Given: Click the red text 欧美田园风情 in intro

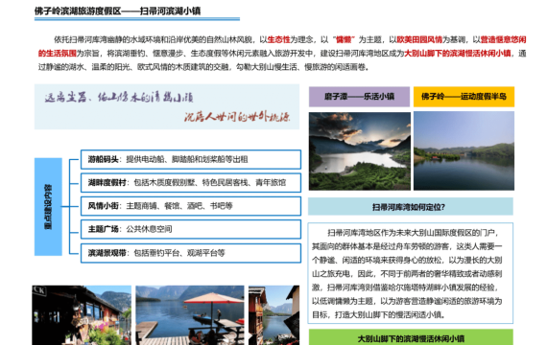Looking at the screenshot, I should tap(419, 39).
